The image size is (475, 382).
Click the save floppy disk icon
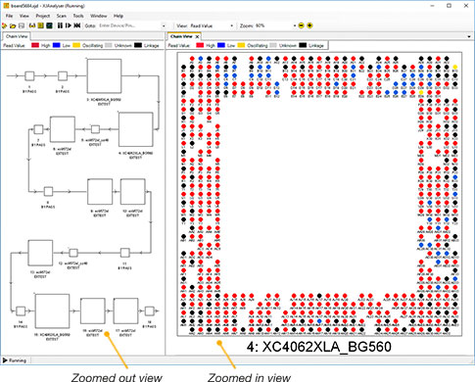pos(22,25)
